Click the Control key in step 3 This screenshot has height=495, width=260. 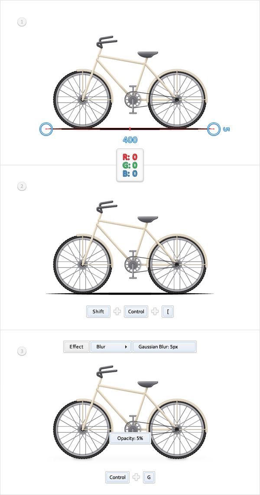(x=117, y=477)
